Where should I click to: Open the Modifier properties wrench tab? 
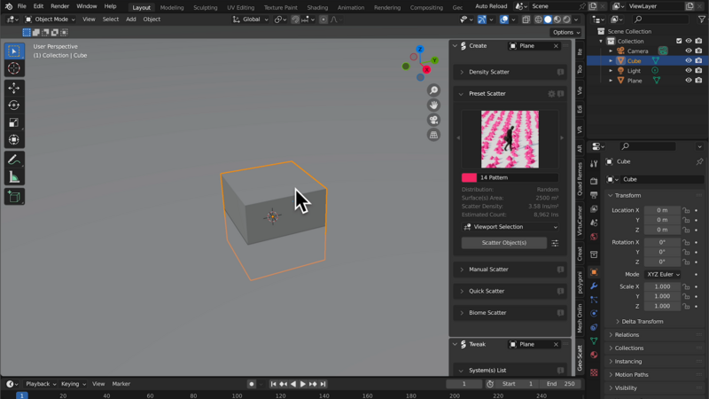point(594,286)
